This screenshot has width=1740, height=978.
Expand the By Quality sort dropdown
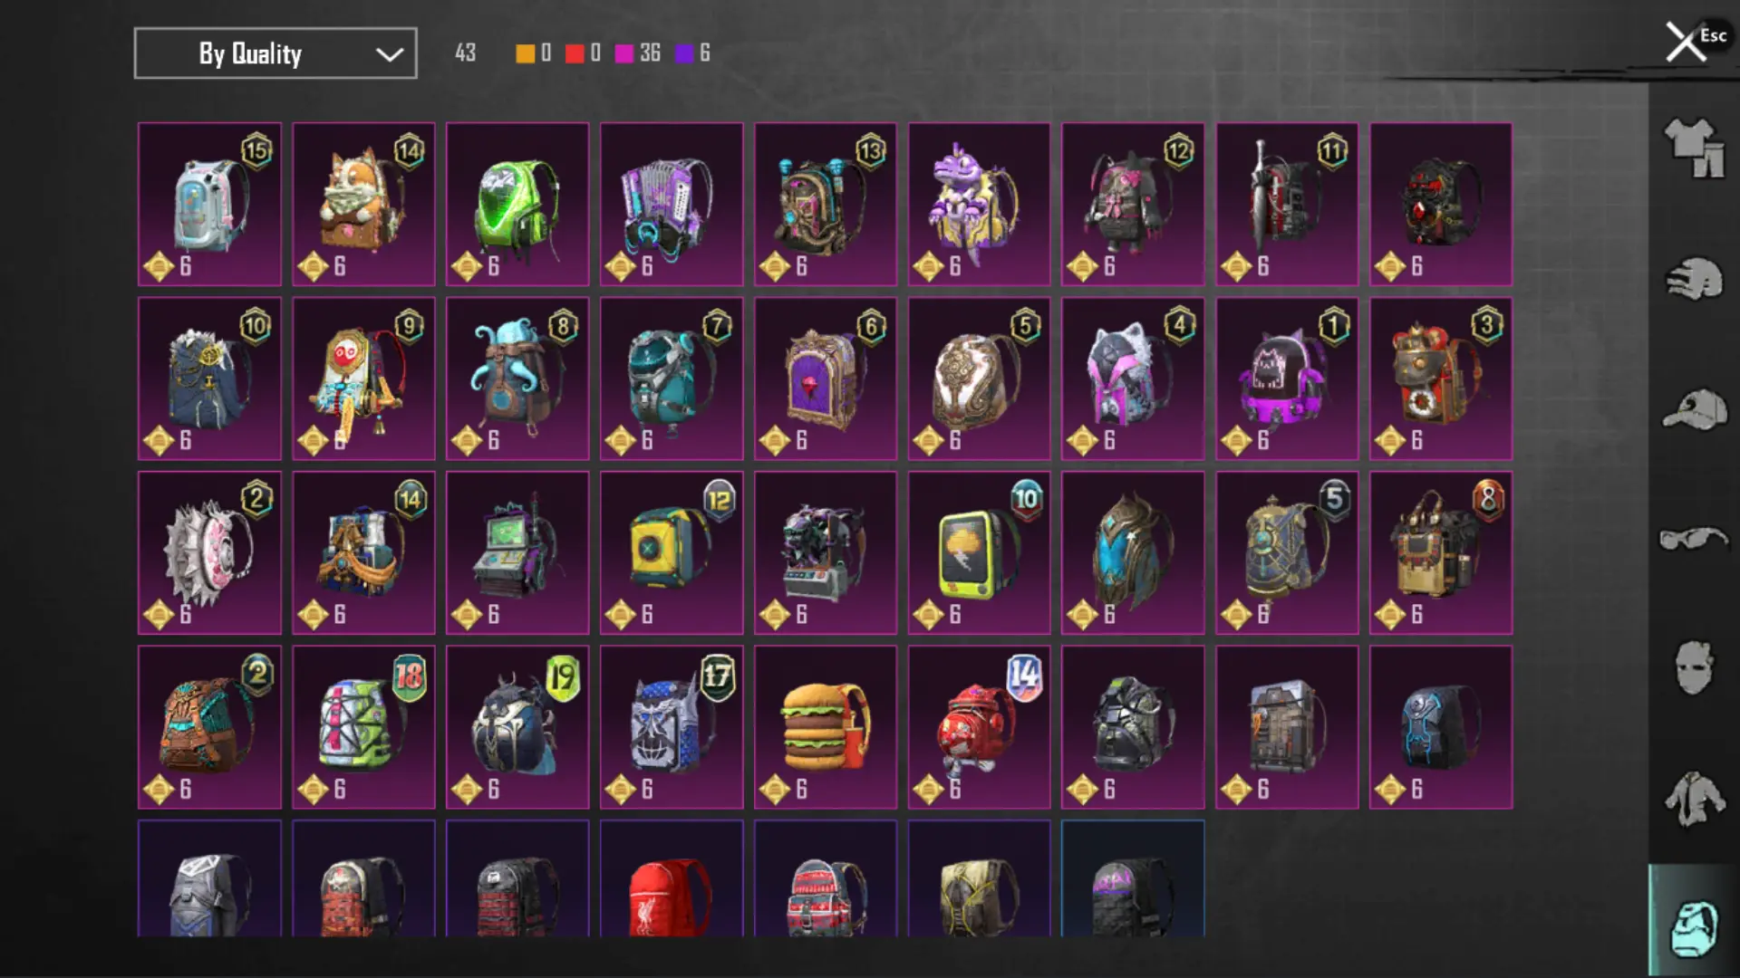point(275,53)
